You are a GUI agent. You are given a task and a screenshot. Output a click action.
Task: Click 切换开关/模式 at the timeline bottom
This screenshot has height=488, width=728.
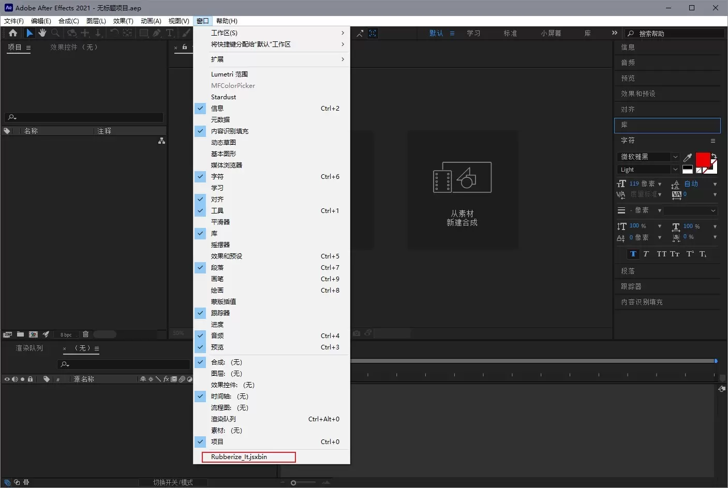click(173, 482)
